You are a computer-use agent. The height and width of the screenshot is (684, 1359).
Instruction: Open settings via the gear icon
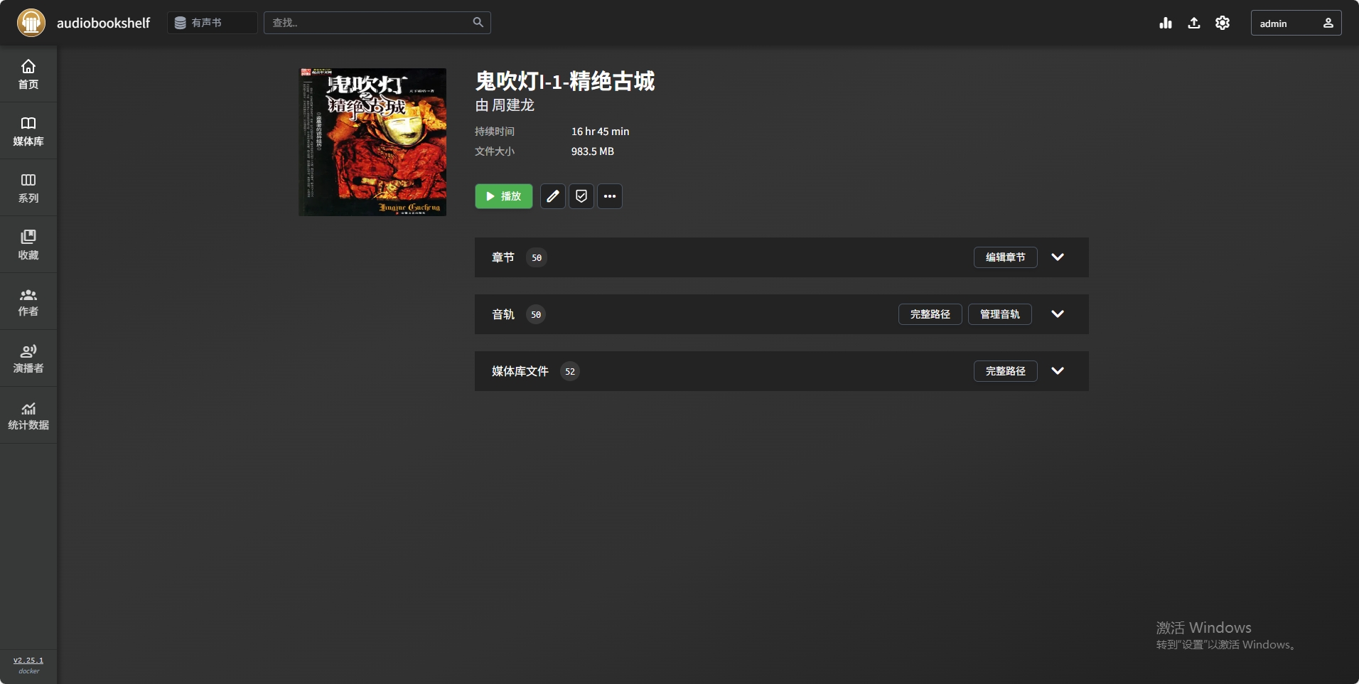(1223, 23)
